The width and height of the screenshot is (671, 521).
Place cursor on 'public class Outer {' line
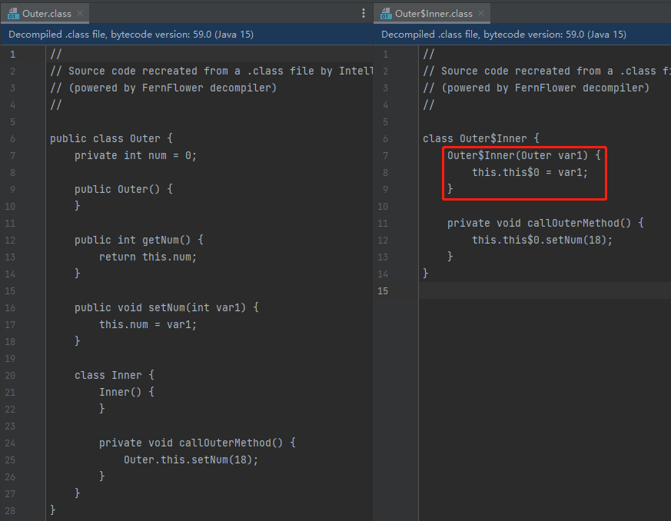[111, 138]
